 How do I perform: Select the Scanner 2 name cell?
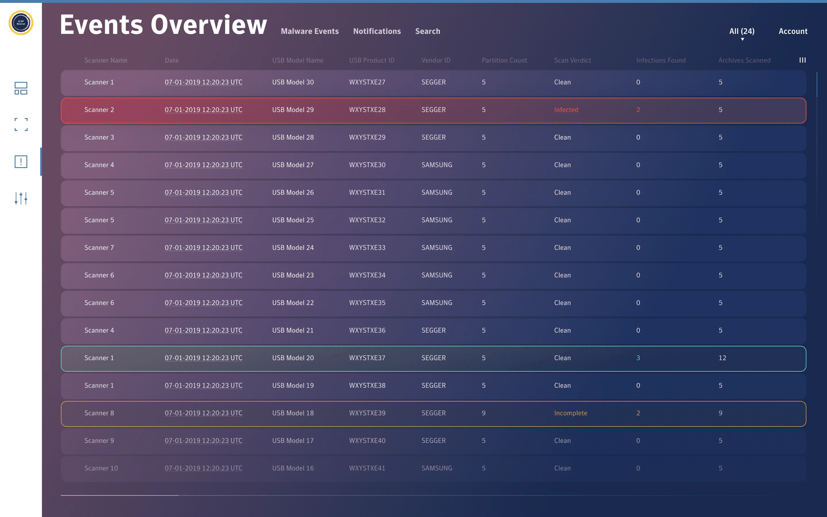coord(99,110)
